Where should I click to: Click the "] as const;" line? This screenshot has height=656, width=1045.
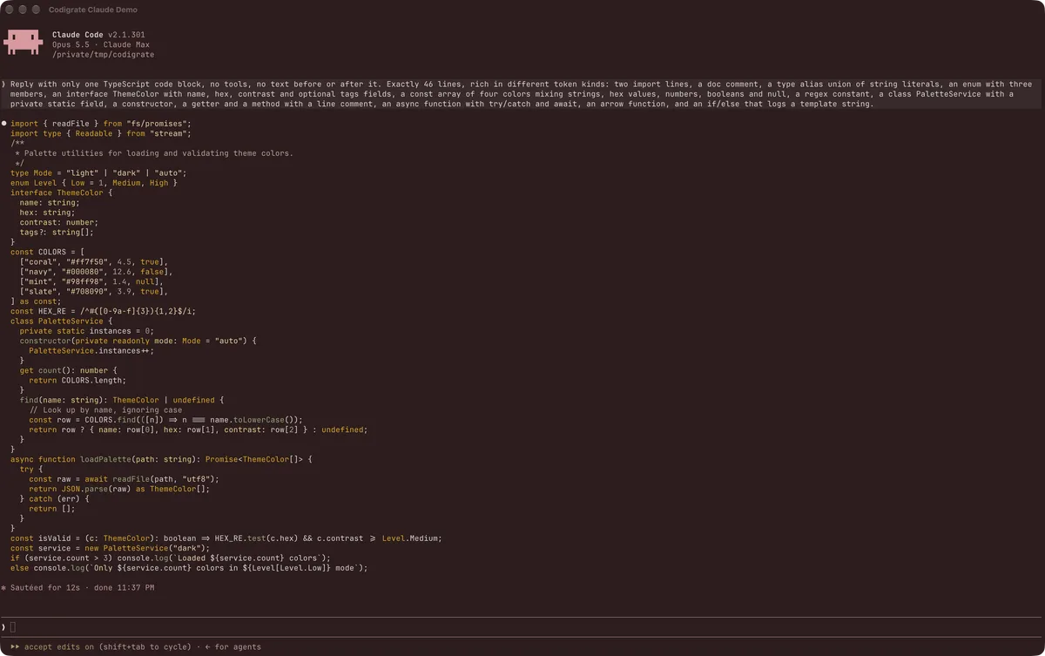click(36, 301)
